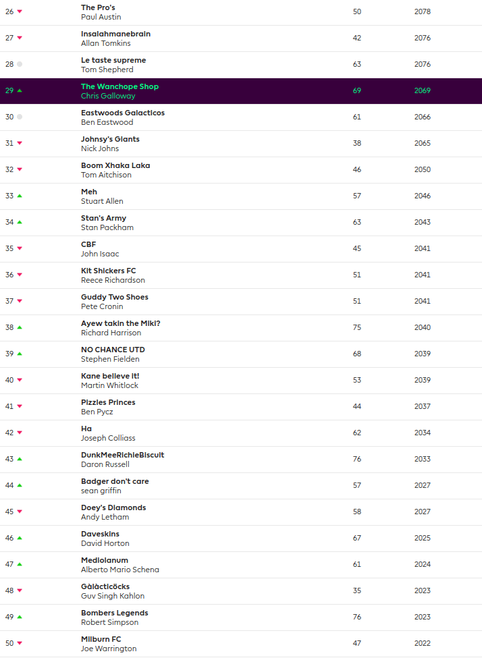The height and width of the screenshot is (660, 482).
Task: Click the red down arrow beside rank 26
Action: [x=20, y=11]
